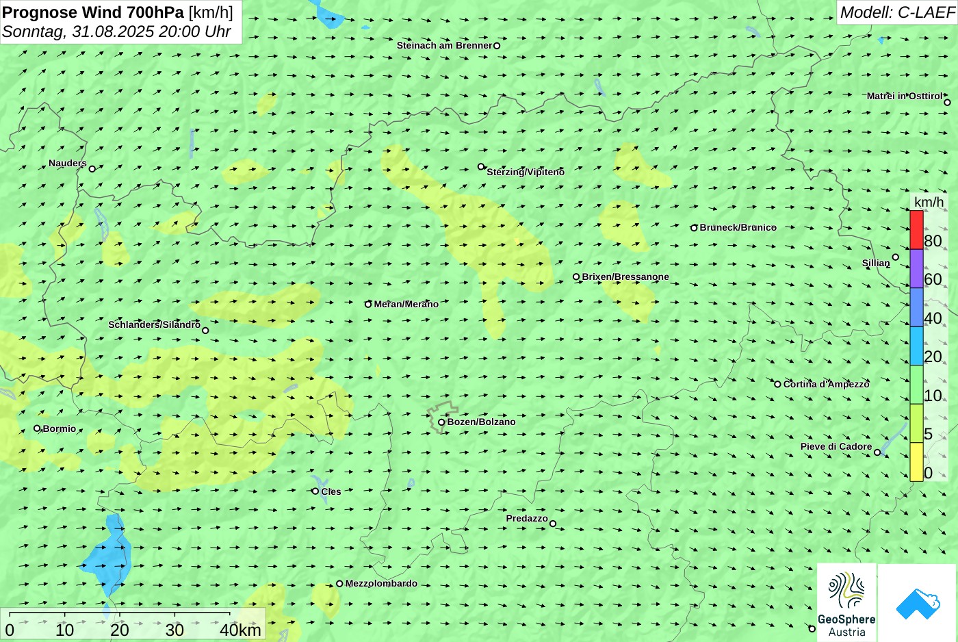Image resolution: width=958 pixels, height=642 pixels.
Task: Click the Steinach am Brenner city marker
Action: click(497, 46)
